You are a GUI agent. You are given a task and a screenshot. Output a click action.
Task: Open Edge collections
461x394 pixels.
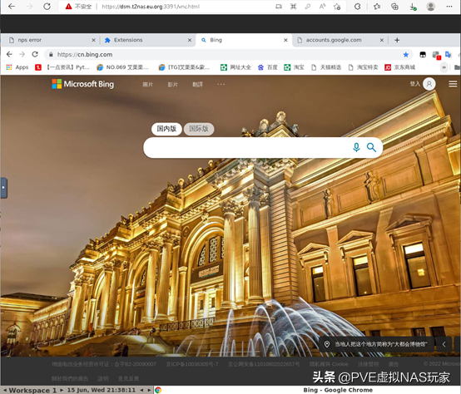click(x=395, y=6)
